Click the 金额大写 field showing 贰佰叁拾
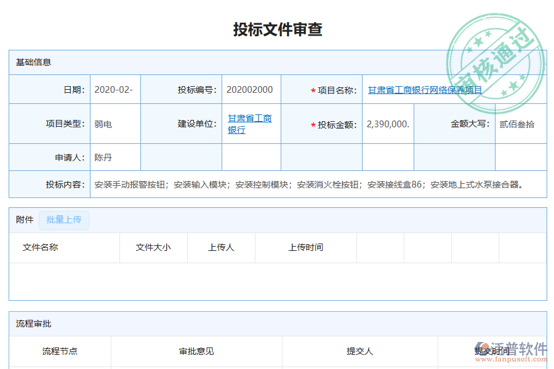The height and width of the screenshot is (369, 554). [x=521, y=123]
